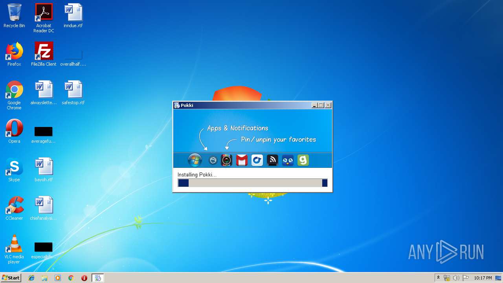
Task: Click the green g app icon in Pokki banner
Action: [303, 160]
